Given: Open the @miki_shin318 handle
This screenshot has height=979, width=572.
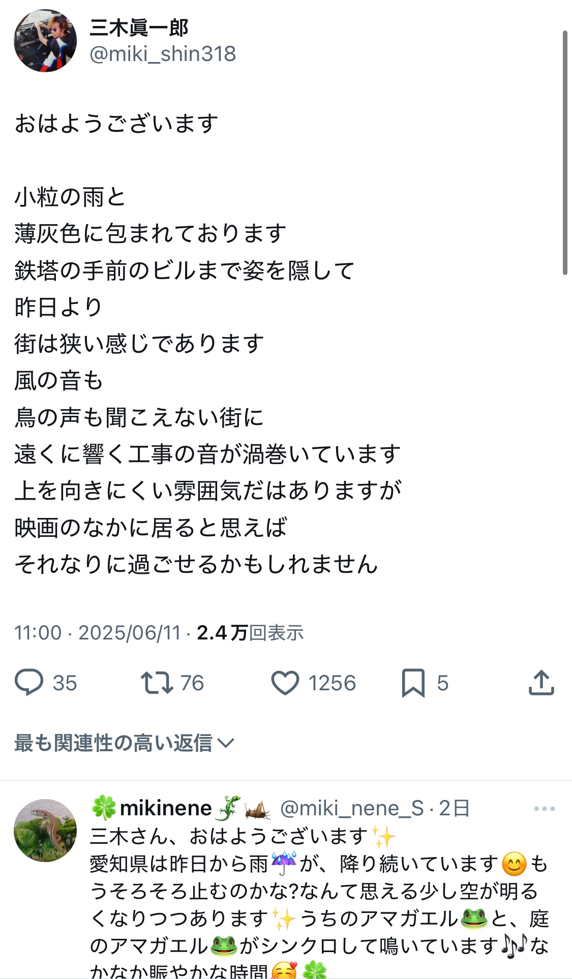Looking at the screenshot, I should [163, 54].
